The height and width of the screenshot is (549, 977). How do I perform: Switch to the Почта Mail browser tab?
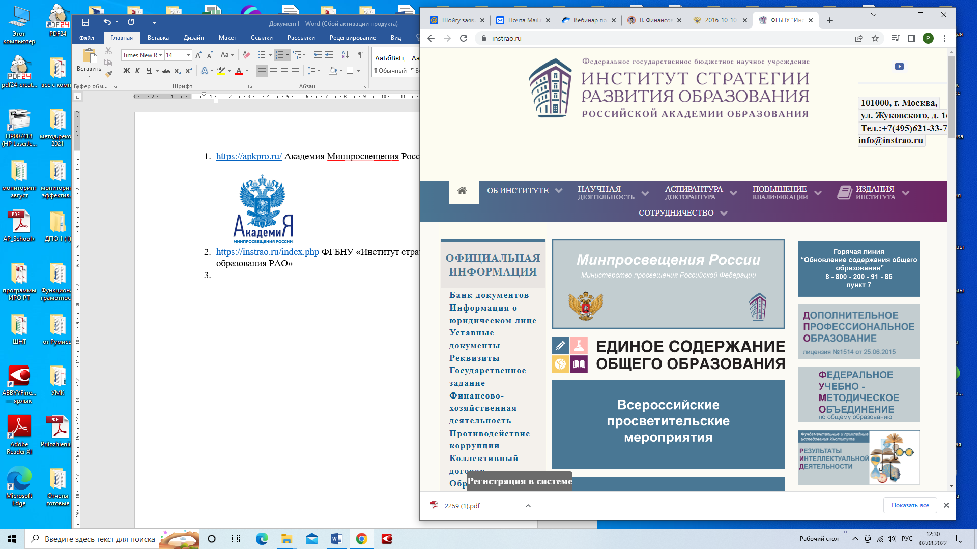(x=524, y=20)
